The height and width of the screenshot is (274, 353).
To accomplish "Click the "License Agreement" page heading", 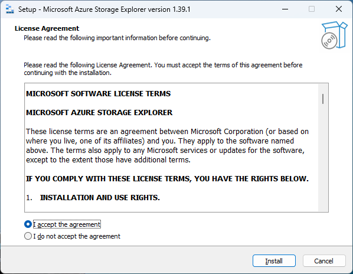I will coord(47,28).
